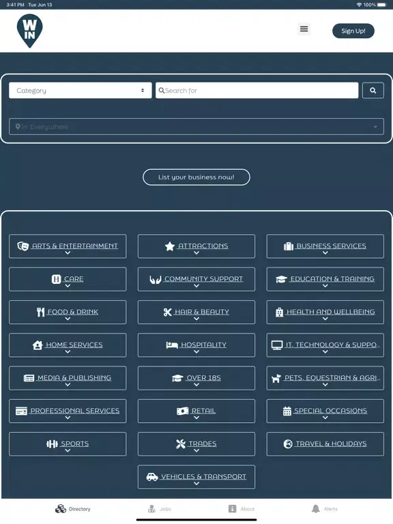Screen dimensions: 393x524
Task: Switch to the Directory tab
Action: (73, 509)
